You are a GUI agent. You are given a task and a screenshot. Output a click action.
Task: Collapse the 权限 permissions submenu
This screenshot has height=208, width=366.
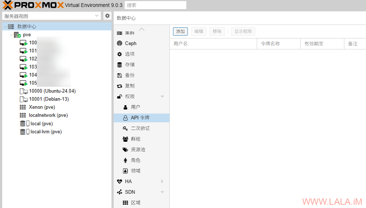(x=162, y=97)
